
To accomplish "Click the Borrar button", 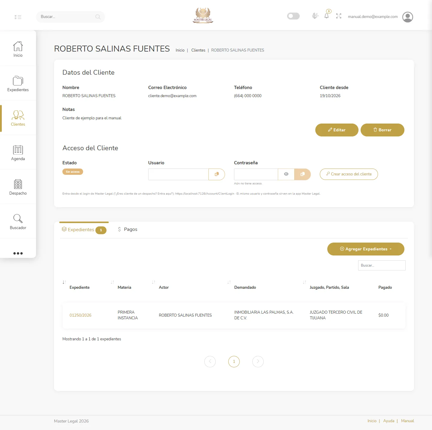I will (x=382, y=130).
